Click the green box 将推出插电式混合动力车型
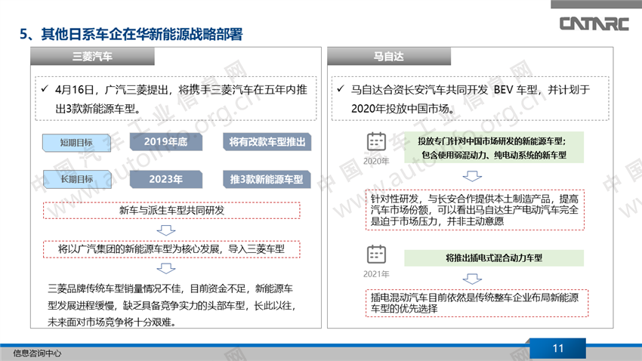The image size is (642, 361). (494, 258)
